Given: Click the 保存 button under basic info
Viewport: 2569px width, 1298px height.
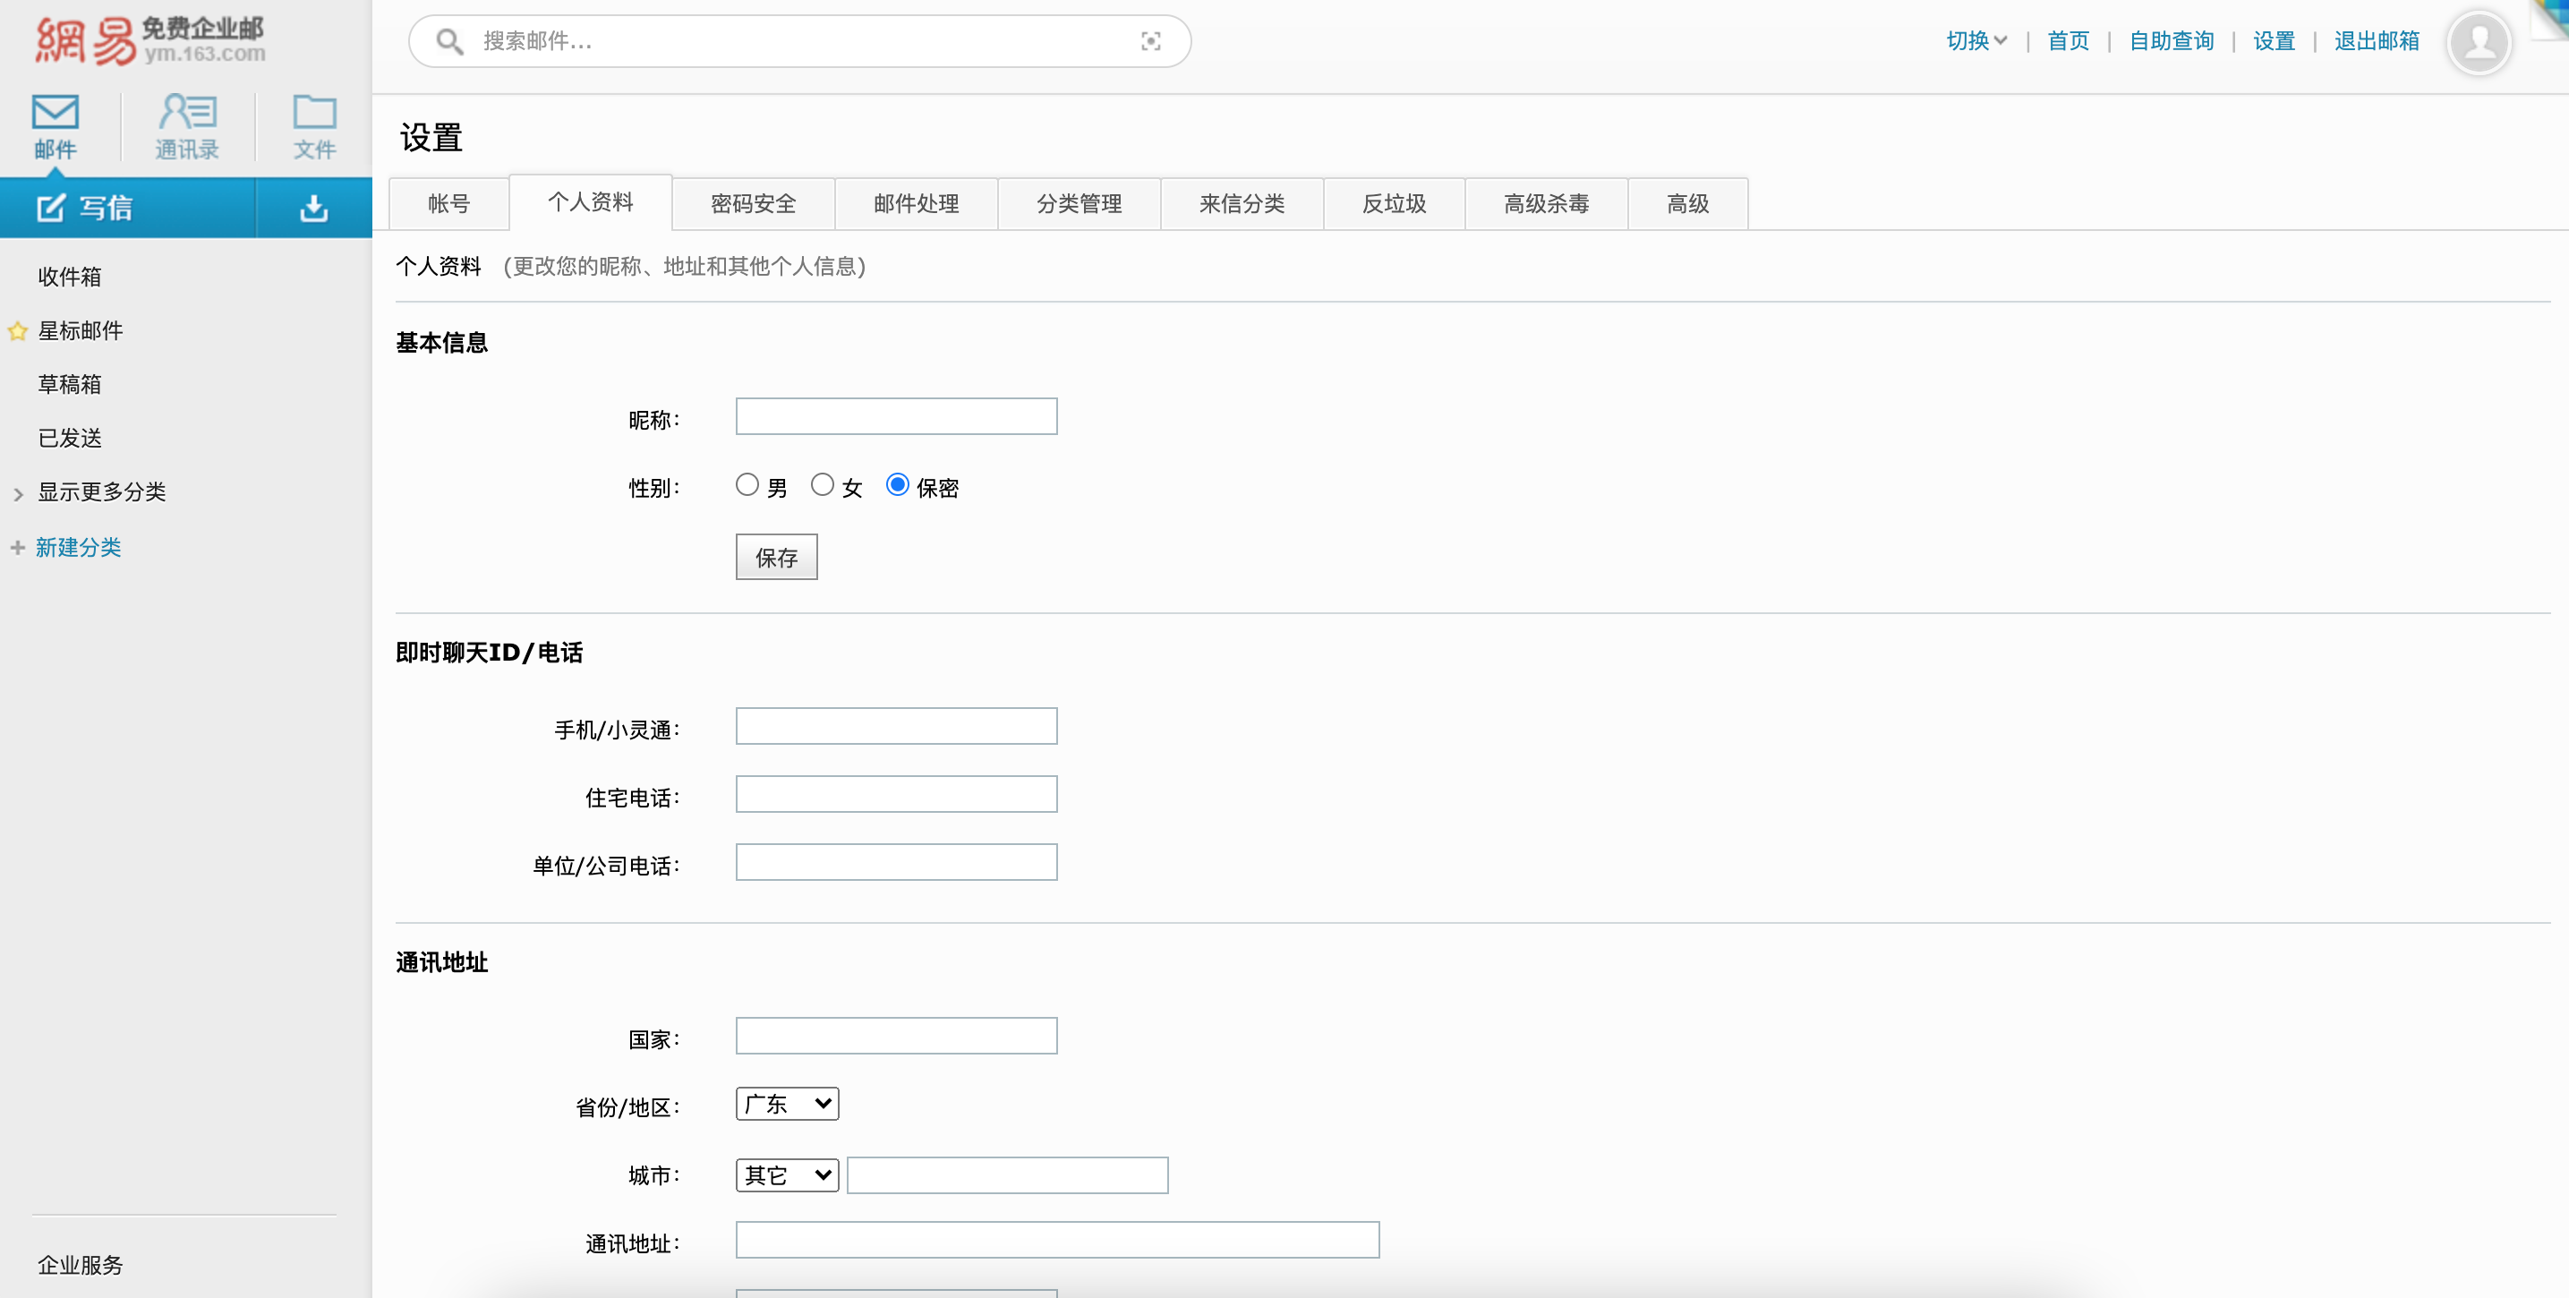Looking at the screenshot, I should (776, 557).
